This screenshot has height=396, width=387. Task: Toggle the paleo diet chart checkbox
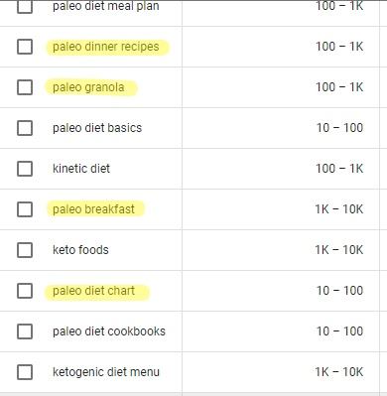pos(25,291)
